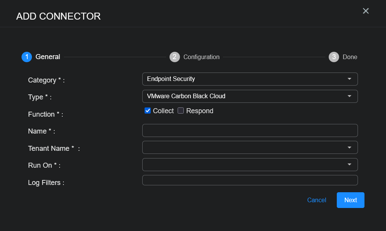This screenshot has height=231, width=386.
Task: Click the Respond label text
Action: tap(200, 111)
